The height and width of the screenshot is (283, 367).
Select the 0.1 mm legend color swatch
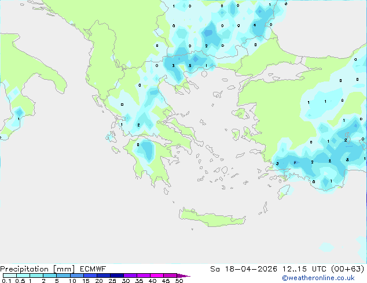(10, 275)
